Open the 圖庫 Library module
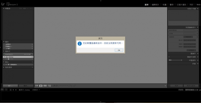Viewport: 201px width, 103px height. [x=147, y=5]
